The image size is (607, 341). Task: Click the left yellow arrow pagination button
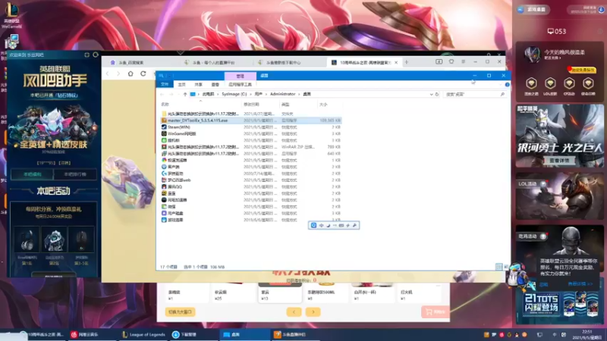coord(294,312)
